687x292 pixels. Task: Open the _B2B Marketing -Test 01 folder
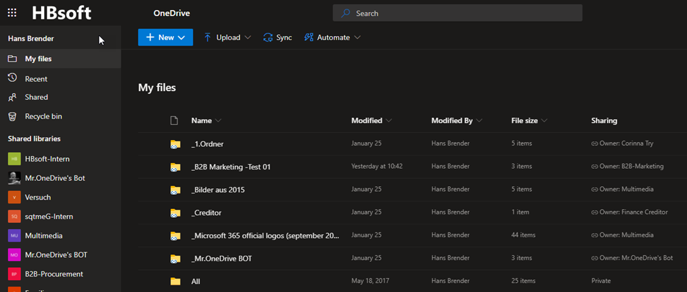(x=231, y=167)
